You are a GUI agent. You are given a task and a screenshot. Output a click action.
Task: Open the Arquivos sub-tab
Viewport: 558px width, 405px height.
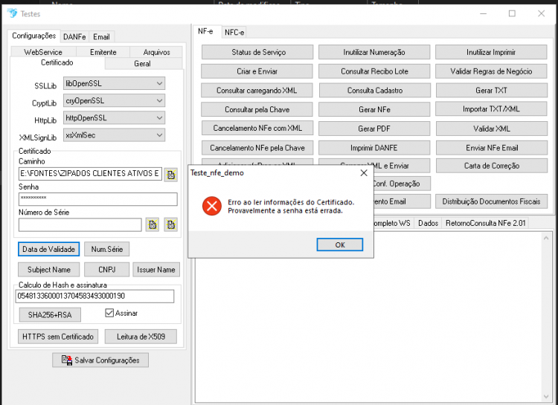point(156,52)
